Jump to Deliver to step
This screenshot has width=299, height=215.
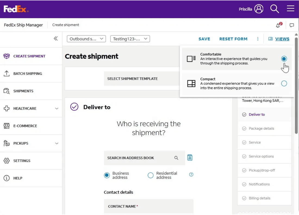[x=264, y=115]
